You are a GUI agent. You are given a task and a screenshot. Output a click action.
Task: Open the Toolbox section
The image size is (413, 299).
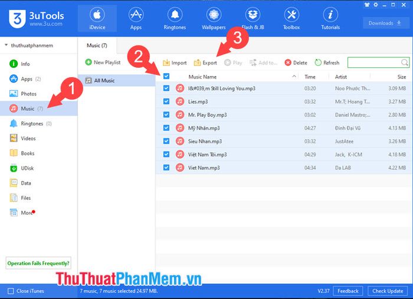(x=291, y=18)
